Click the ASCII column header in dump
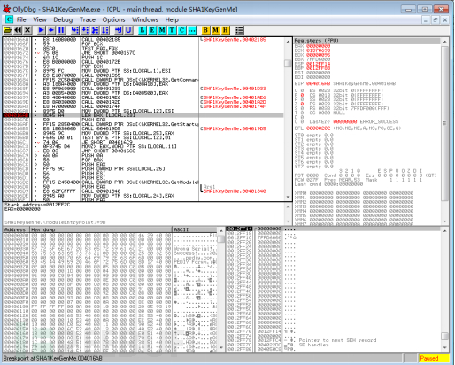This screenshot has height=365, width=455. click(x=195, y=229)
